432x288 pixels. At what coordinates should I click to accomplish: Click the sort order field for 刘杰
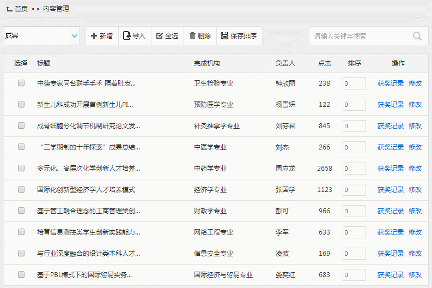354,147
